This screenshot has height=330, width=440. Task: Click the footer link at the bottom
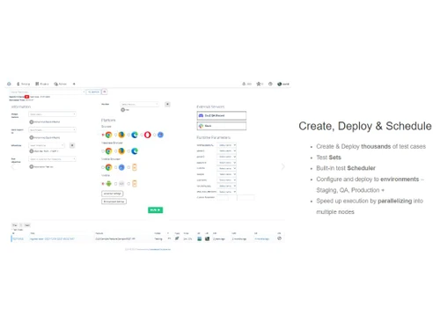pos(160,249)
